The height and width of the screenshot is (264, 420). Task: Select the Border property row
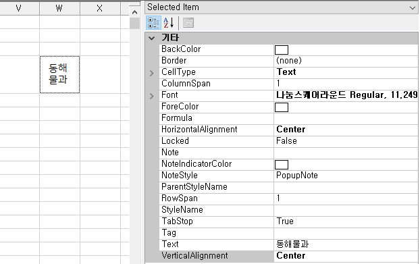click(x=289, y=61)
